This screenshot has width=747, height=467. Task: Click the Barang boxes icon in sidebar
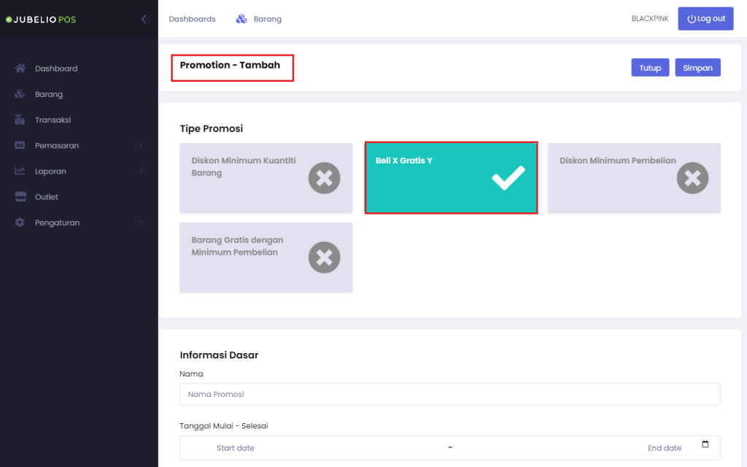point(20,94)
